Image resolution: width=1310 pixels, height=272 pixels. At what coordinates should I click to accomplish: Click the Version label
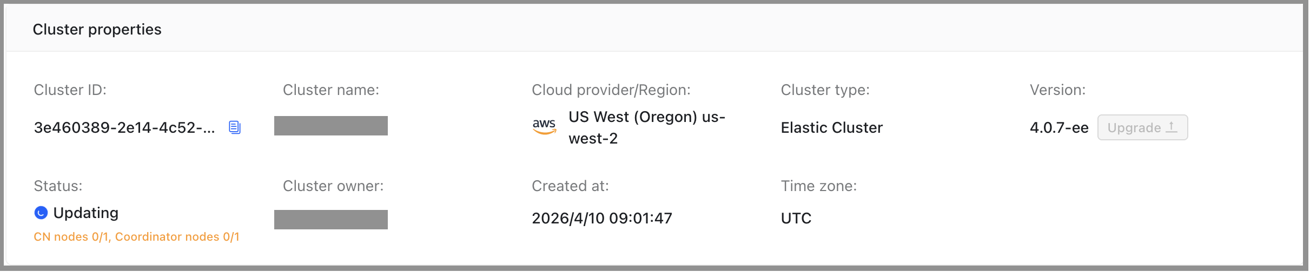(1057, 90)
